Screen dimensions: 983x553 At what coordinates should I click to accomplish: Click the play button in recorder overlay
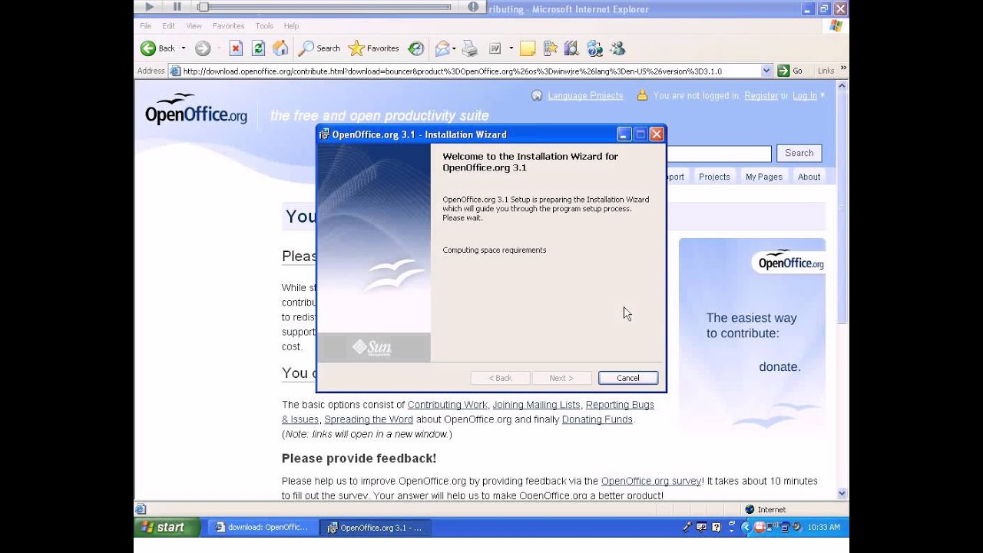[149, 7]
